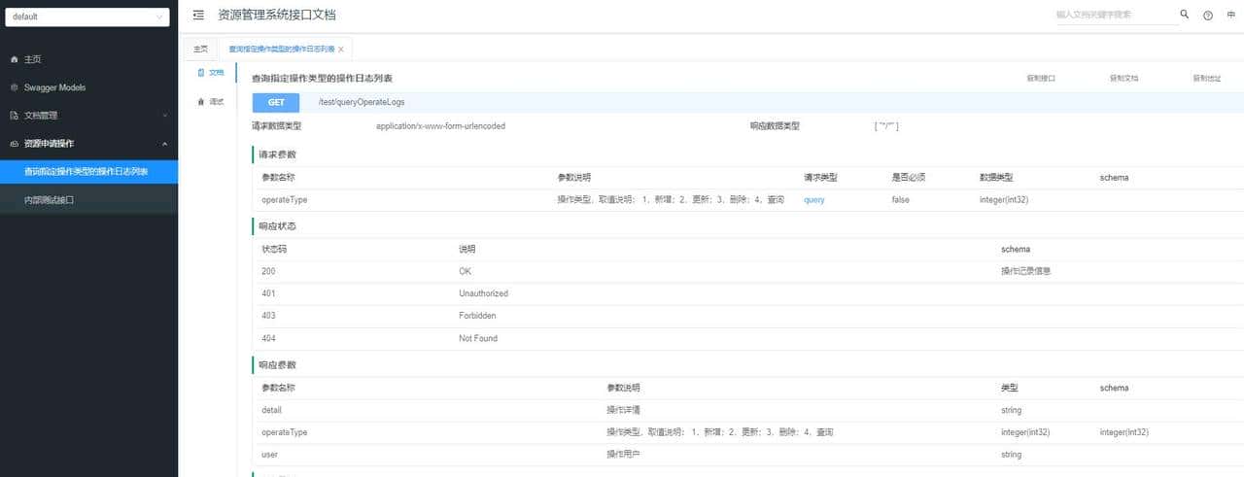Click the 响应参数 section heading
This screenshot has width=1244, height=477.
point(277,365)
